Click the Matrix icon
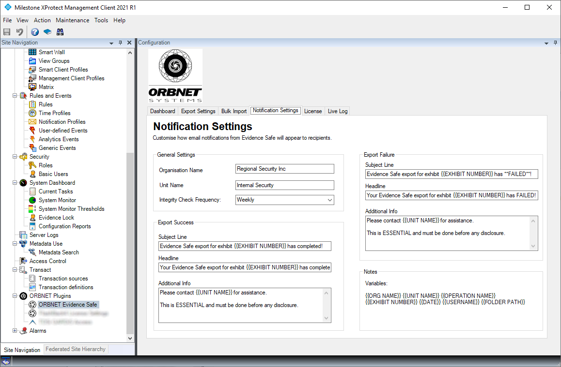Image resolution: width=561 pixels, height=367 pixels. click(32, 87)
